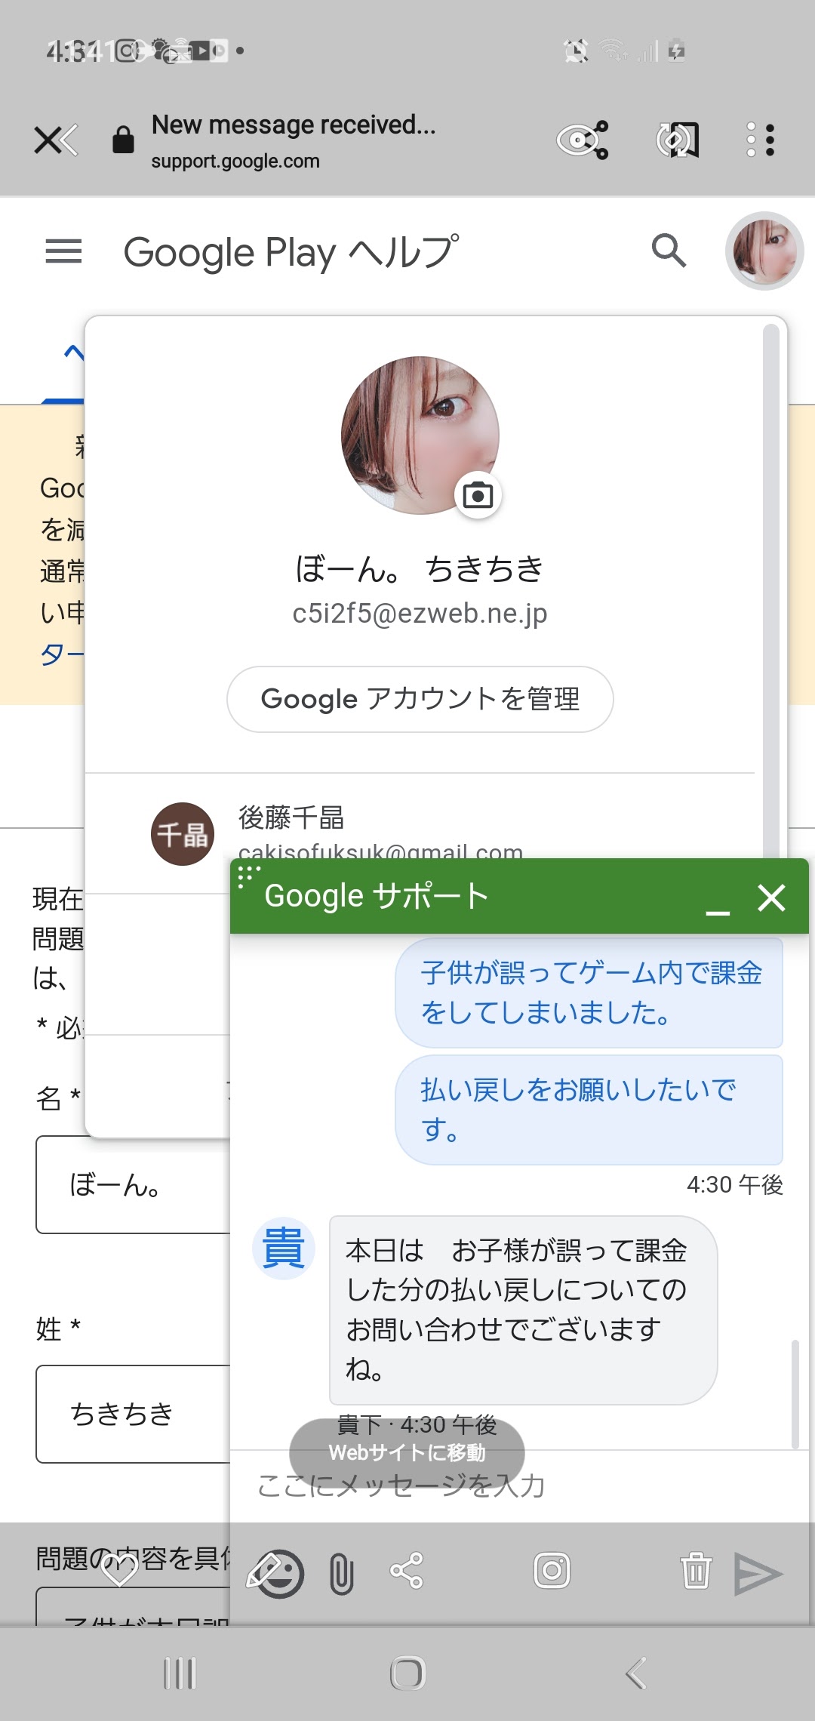Tap the 千晶 brown account avatar

[x=183, y=834]
